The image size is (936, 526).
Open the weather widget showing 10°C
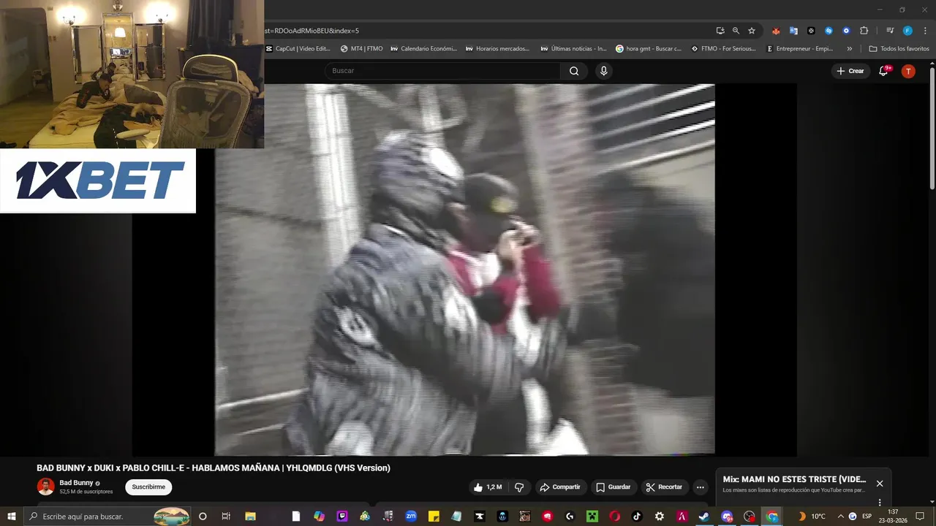pyautogui.click(x=812, y=517)
